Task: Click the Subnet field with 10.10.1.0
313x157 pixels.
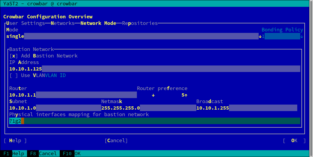Action: [x=55, y=108]
